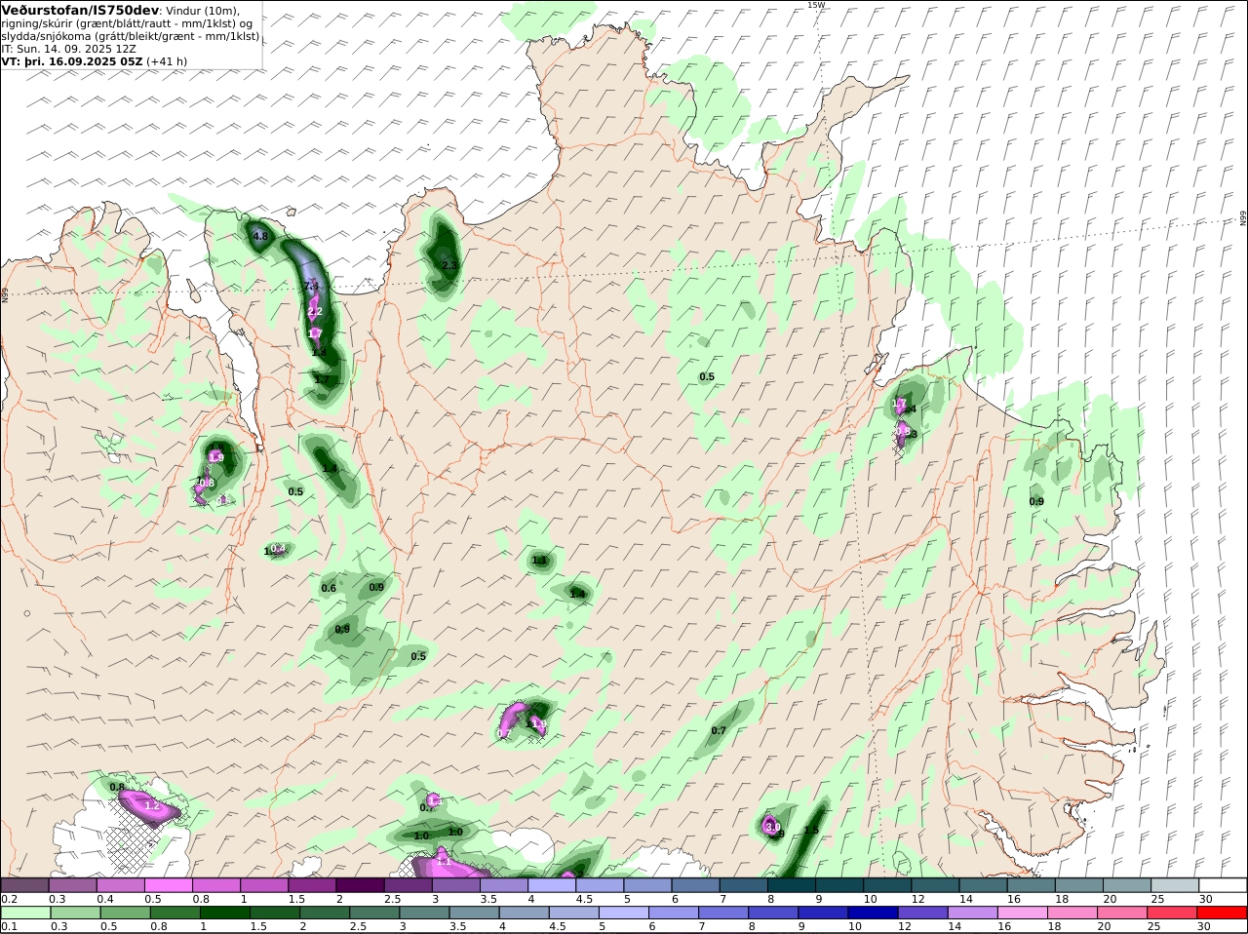Click the '0.1' label in the bottom legend
Image resolution: width=1248 pixels, height=934 pixels.
[8, 927]
